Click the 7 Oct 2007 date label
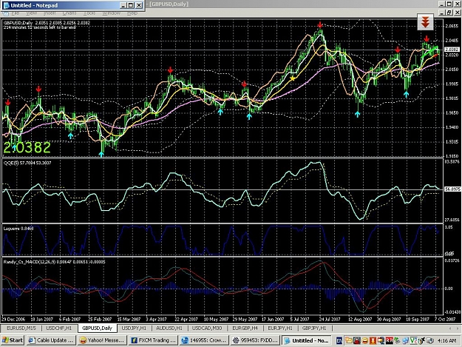 [445, 320]
